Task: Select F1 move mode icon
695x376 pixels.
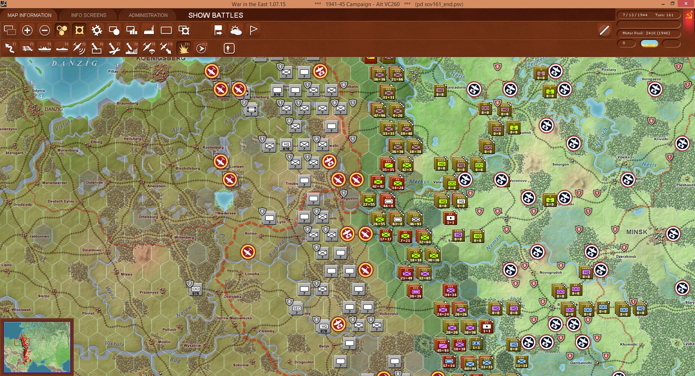Action: tap(10, 48)
